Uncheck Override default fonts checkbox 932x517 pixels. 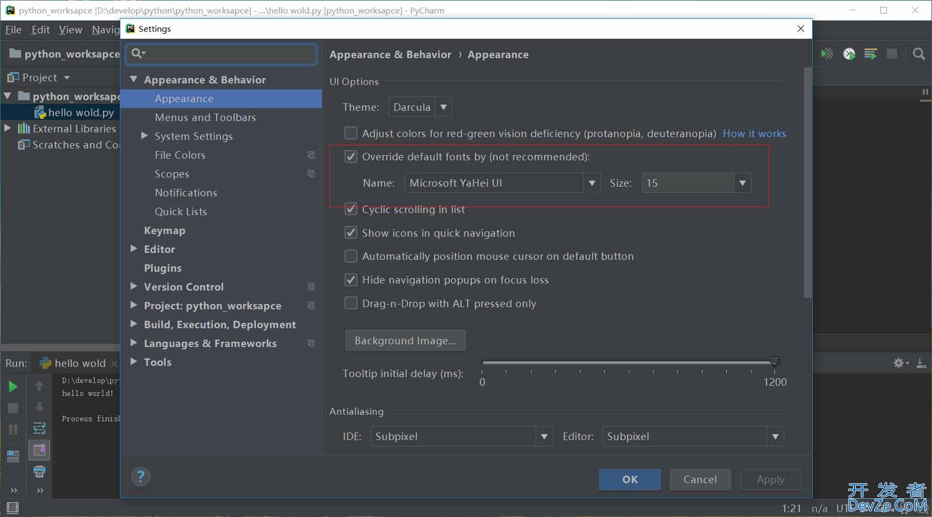(350, 157)
